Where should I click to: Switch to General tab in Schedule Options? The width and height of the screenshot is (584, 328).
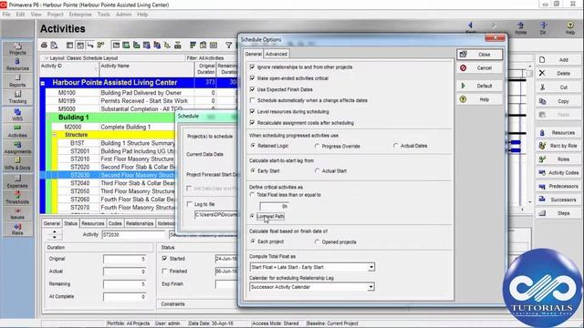[254, 54]
